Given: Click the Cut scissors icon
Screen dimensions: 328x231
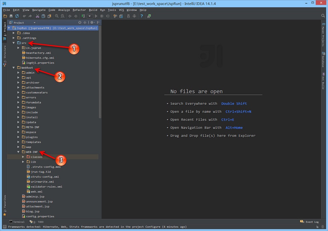Looking at the screenshot, I should tap(37, 16).
